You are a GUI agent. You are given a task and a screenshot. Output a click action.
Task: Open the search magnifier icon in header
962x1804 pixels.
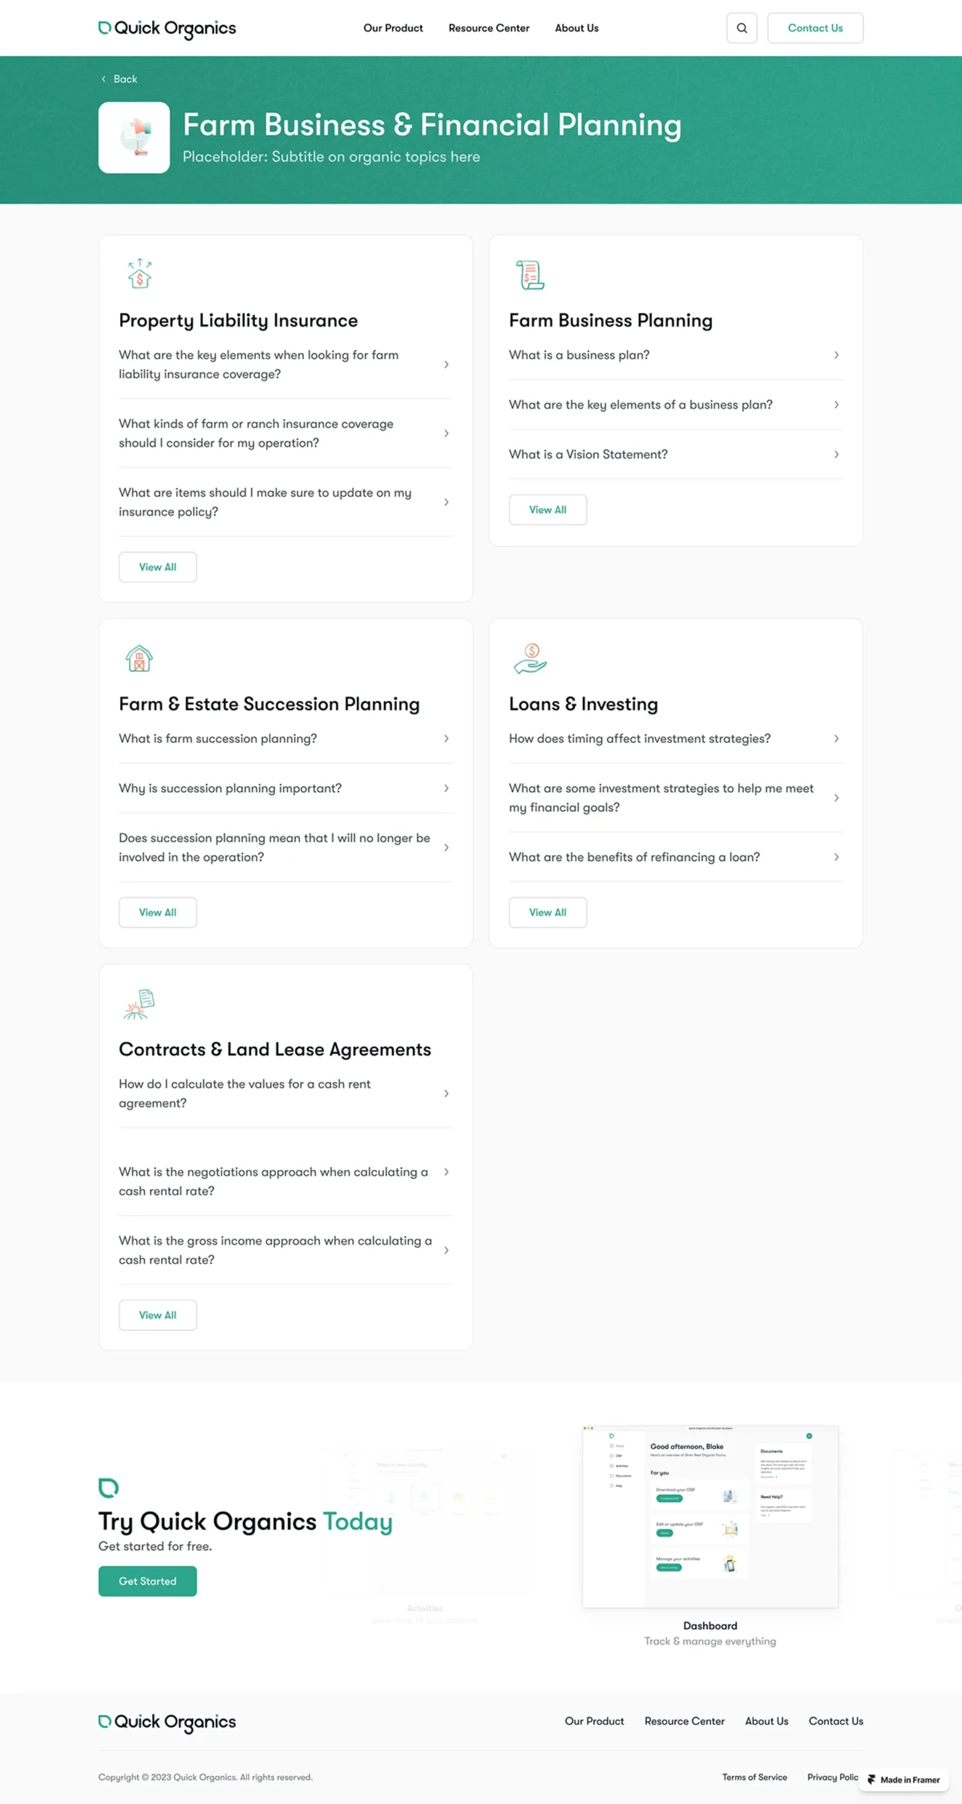741,28
